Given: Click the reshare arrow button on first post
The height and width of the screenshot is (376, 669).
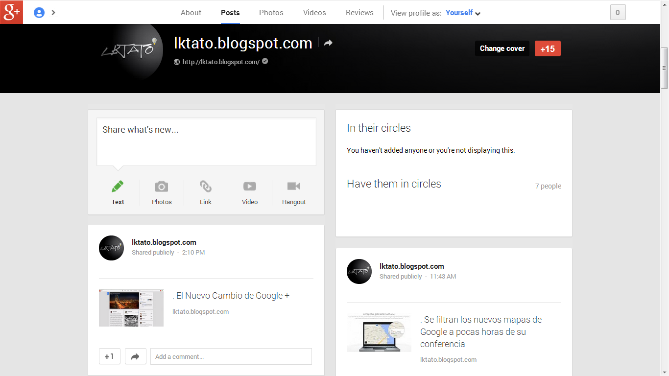Looking at the screenshot, I should pyautogui.click(x=136, y=356).
